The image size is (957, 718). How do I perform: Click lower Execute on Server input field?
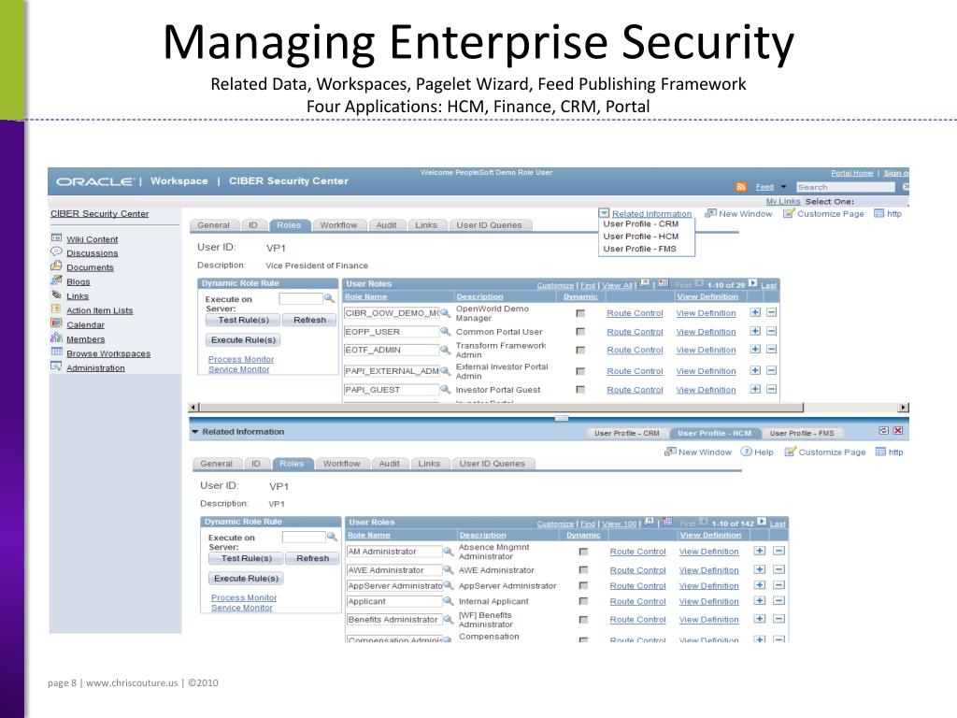pos(304,537)
